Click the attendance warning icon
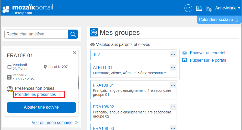 click(10, 89)
